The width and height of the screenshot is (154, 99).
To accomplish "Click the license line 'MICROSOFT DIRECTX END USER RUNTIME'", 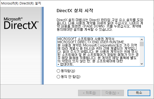I will [x=90, y=42].
